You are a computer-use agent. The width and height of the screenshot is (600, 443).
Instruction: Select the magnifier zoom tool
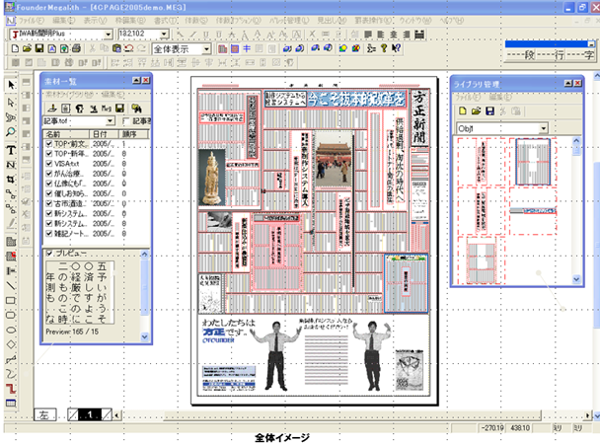click(x=11, y=132)
